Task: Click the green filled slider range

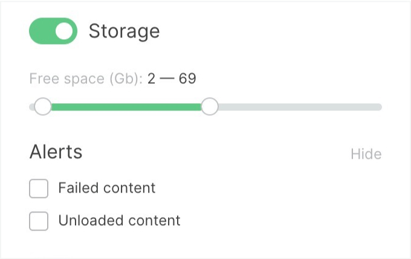Action: 126,107
